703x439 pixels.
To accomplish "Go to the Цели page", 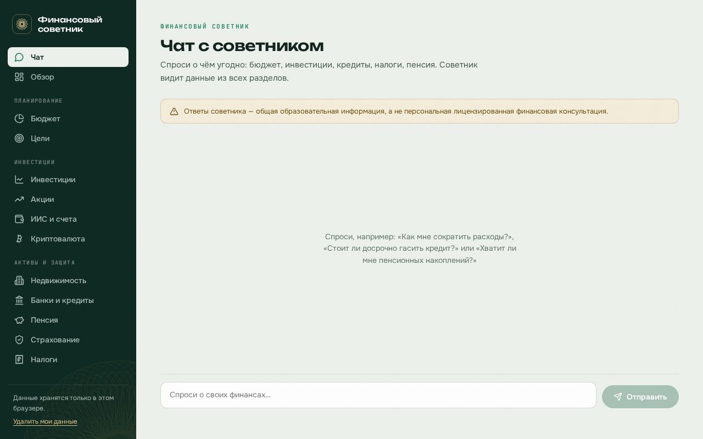I will click(x=68, y=138).
